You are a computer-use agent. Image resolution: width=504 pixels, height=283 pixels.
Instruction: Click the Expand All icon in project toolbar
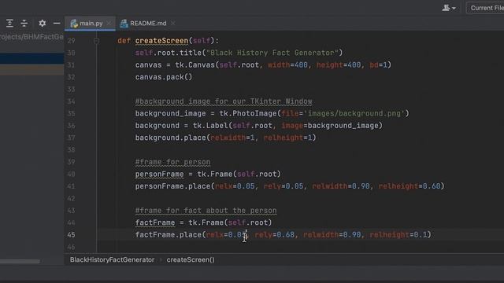point(9,23)
